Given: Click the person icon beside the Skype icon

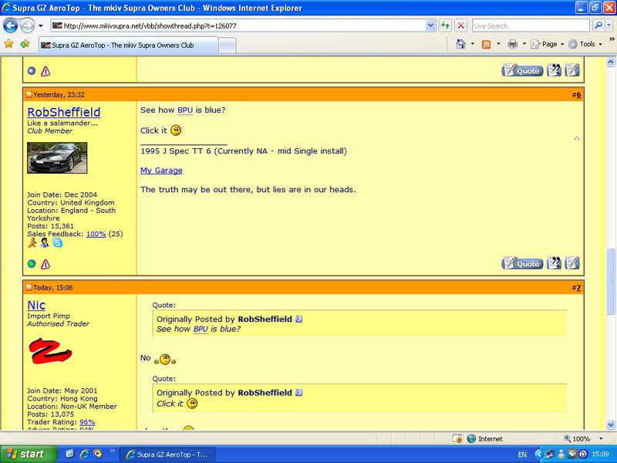Looking at the screenshot, I should (x=45, y=243).
